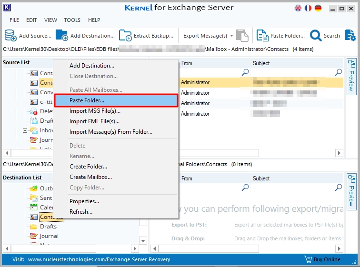
Task: Click source message list right scroll arrow
Action: (340, 153)
